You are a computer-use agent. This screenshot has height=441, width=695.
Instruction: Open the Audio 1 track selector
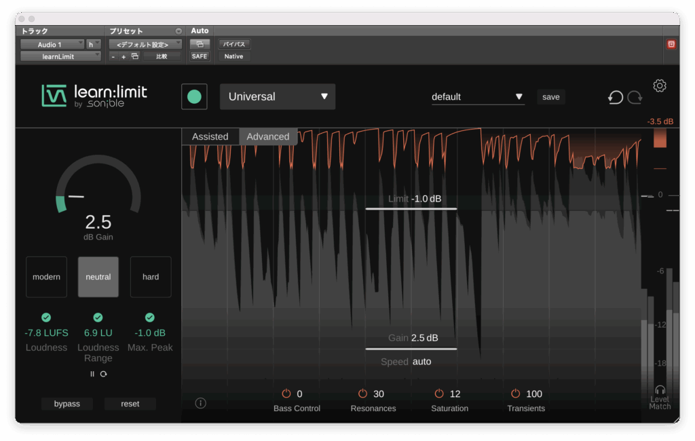(52, 44)
